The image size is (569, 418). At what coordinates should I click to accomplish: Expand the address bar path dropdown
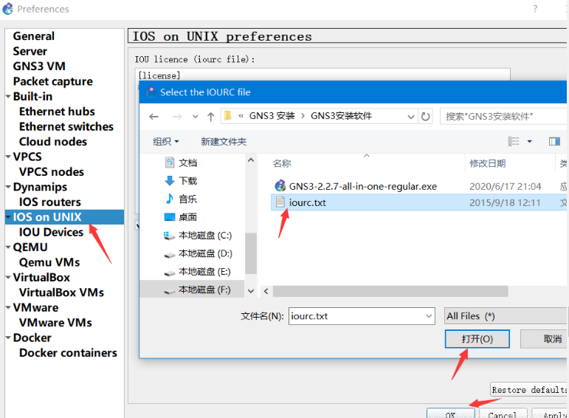pos(411,117)
